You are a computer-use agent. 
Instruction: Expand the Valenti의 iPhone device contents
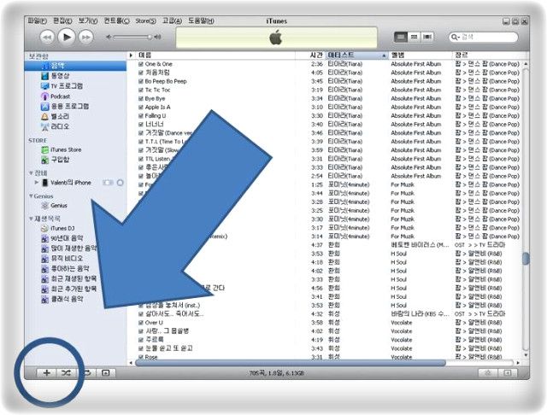(x=36, y=182)
